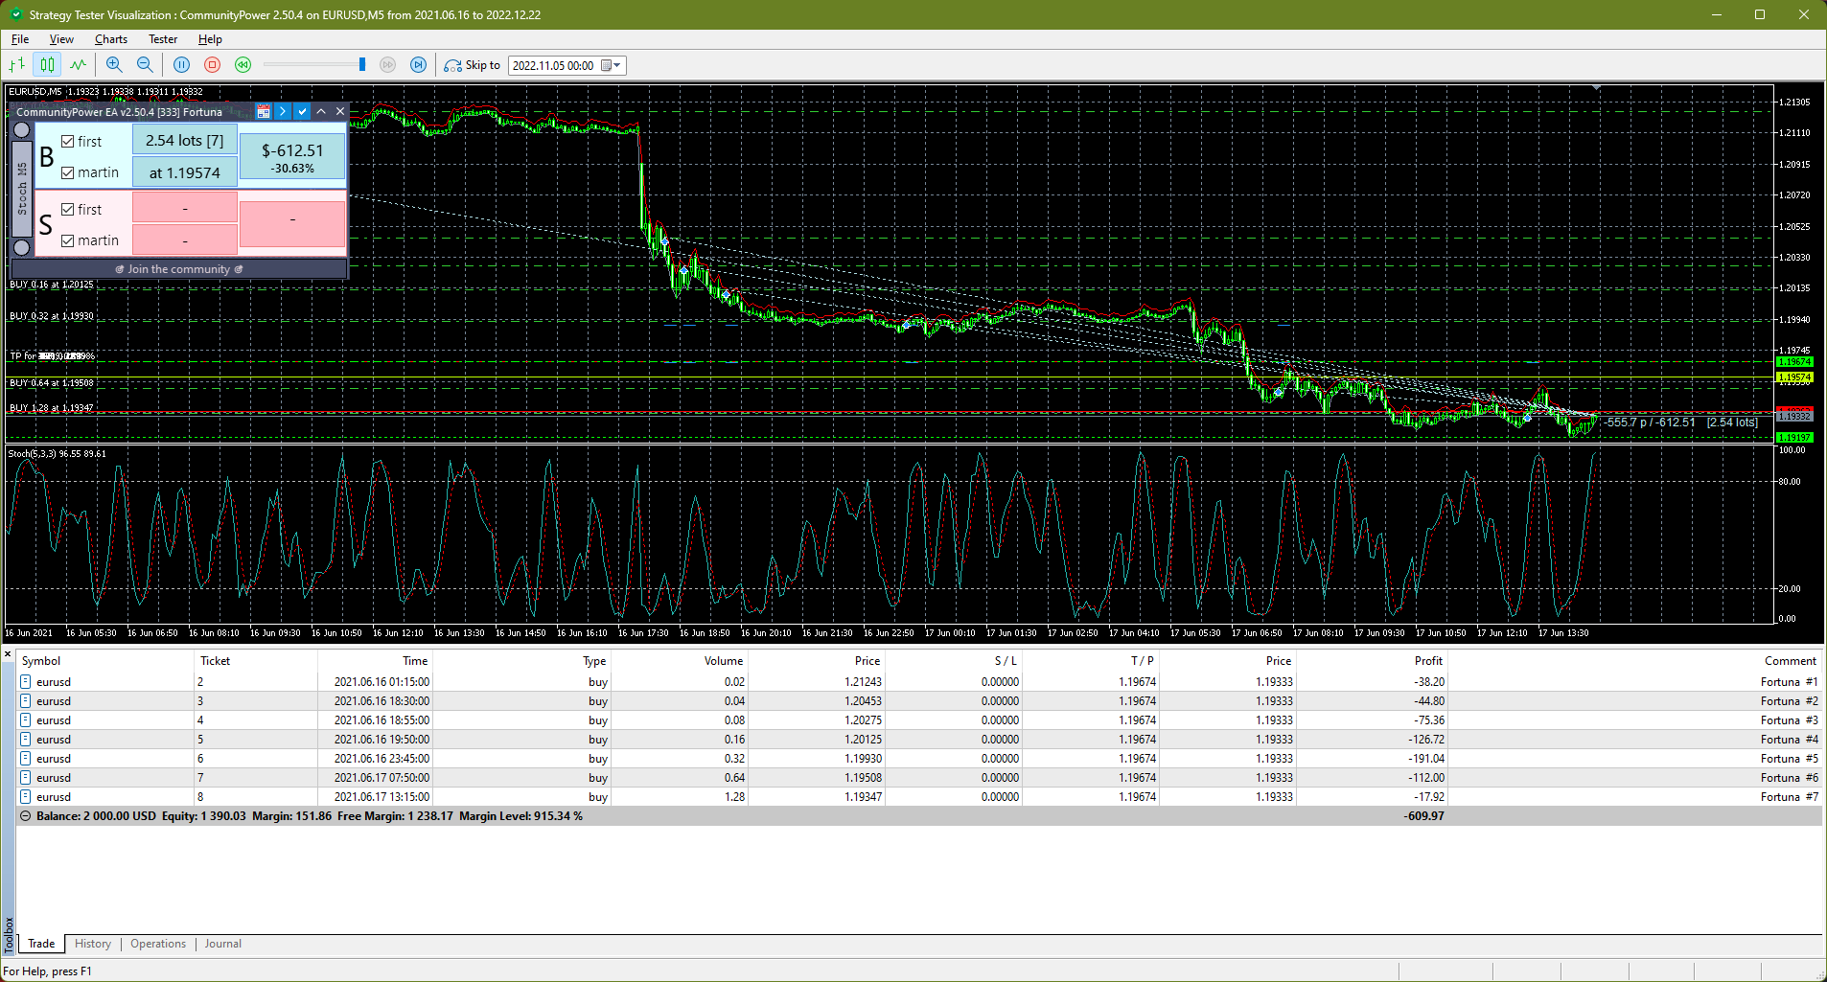Select the 1.28 volume trade row
The width and height of the screenshot is (1827, 982).
[918, 797]
